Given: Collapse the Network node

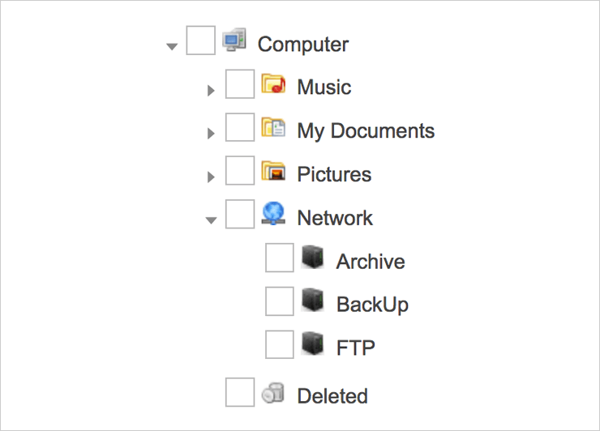Looking at the screenshot, I should pos(212,220).
